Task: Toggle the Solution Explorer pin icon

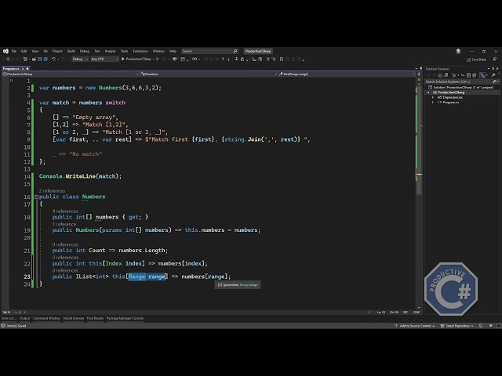Action: [493, 69]
